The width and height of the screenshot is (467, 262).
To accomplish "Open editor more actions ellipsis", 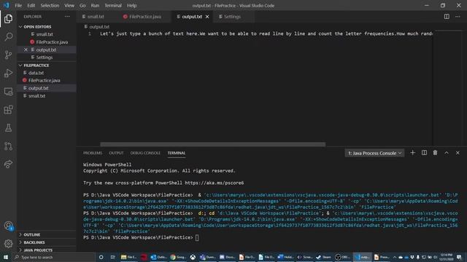I will tap(458, 17).
